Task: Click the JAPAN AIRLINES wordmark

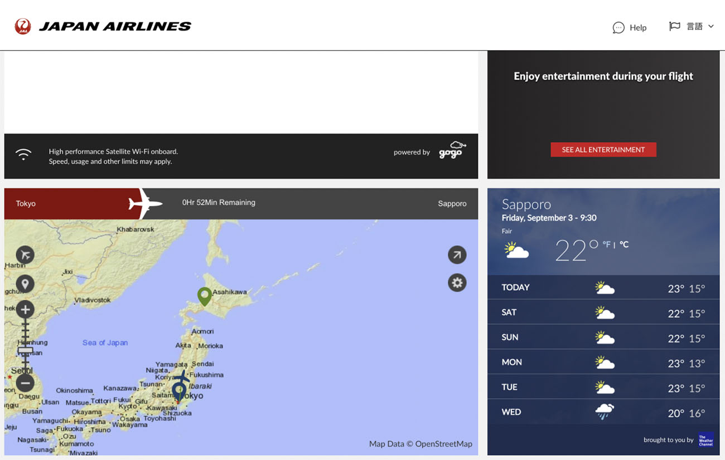Action: pos(115,26)
